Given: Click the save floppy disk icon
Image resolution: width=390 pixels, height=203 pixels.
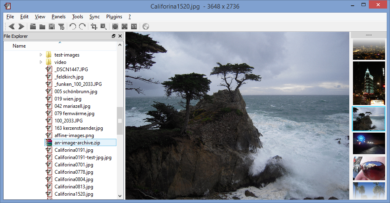Looking at the screenshot, I should [52, 26].
